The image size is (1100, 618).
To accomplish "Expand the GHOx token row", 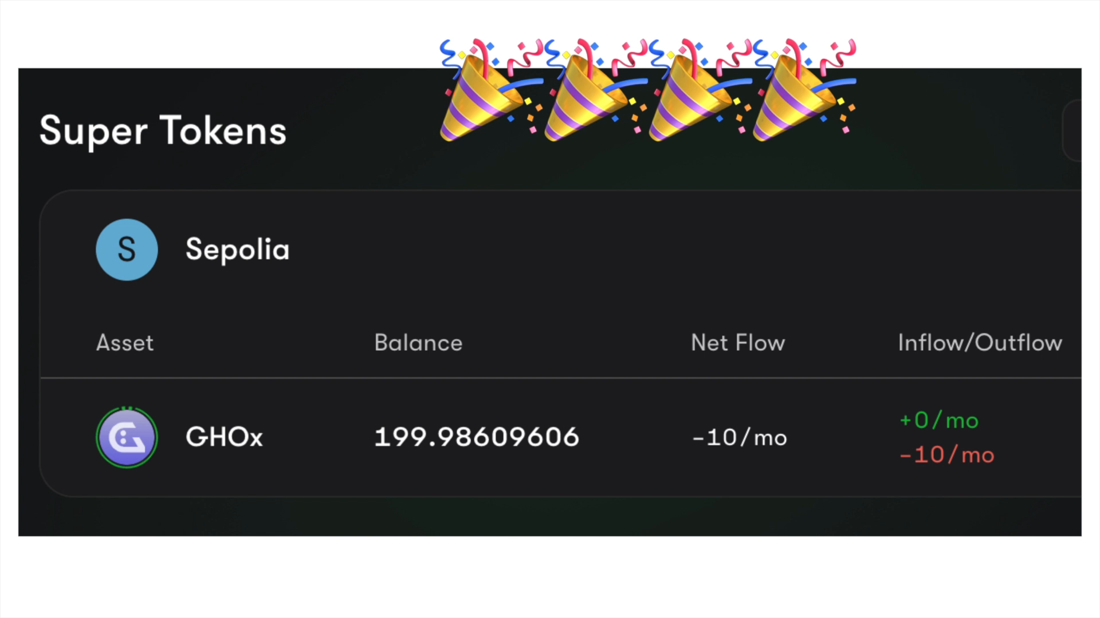I will [x=560, y=438].
